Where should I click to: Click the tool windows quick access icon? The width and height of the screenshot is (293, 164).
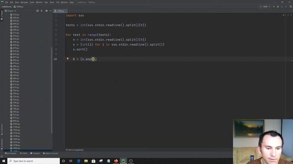tap(2, 157)
